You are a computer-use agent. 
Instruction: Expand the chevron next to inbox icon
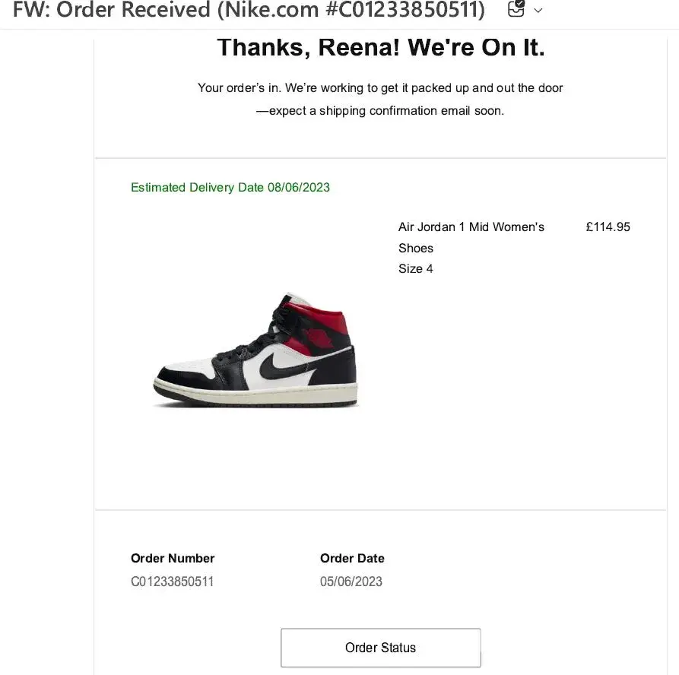(538, 11)
